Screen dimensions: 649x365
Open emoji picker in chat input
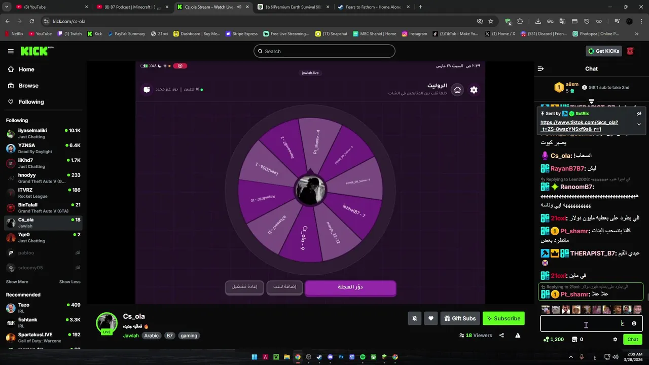click(x=634, y=323)
